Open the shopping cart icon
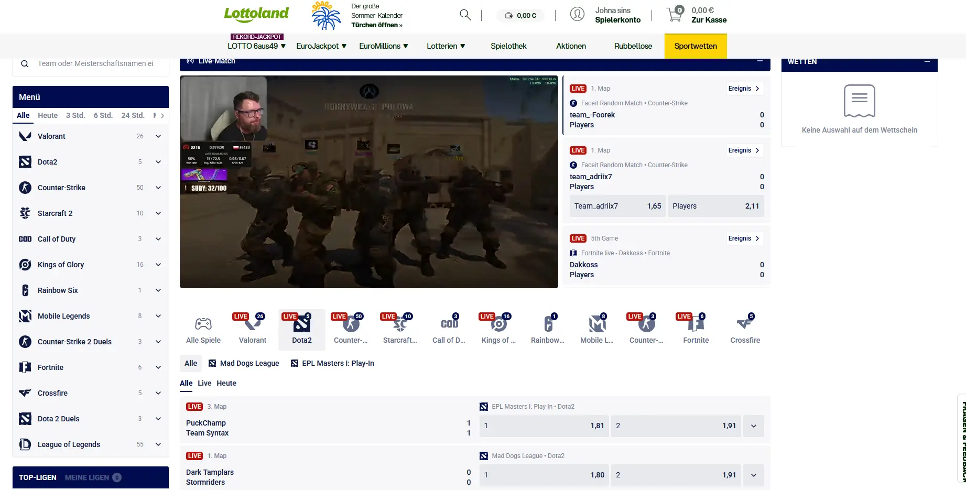 coord(675,14)
